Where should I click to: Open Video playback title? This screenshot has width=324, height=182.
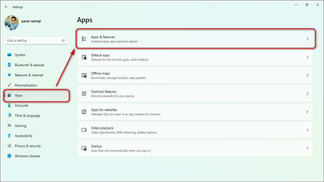(102, 128)
